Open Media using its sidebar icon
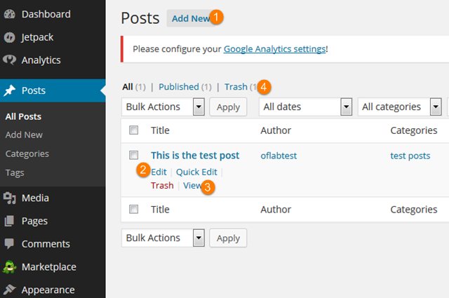 click(10, 198)
